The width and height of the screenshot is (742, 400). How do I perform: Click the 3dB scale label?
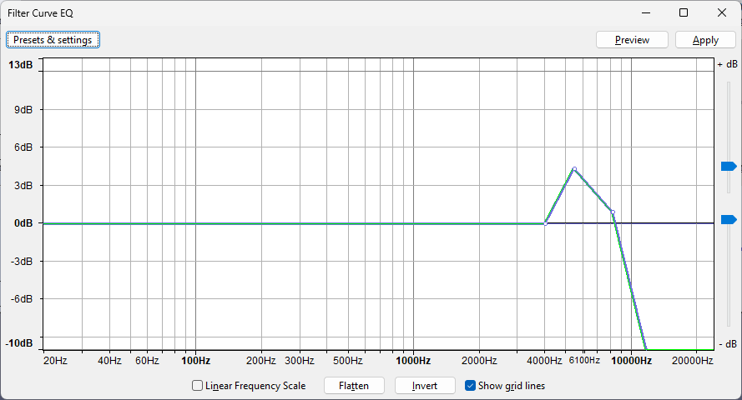[x=23, y=185]
